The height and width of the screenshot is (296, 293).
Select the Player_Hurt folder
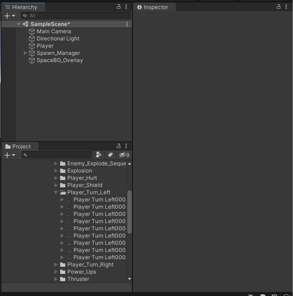[82, 178]
